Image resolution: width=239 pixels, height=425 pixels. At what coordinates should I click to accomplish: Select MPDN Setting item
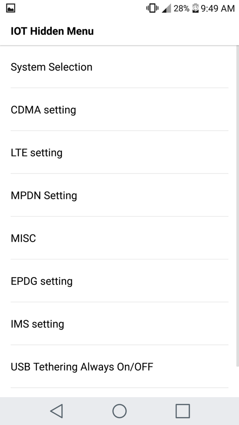tap(119, 195)
